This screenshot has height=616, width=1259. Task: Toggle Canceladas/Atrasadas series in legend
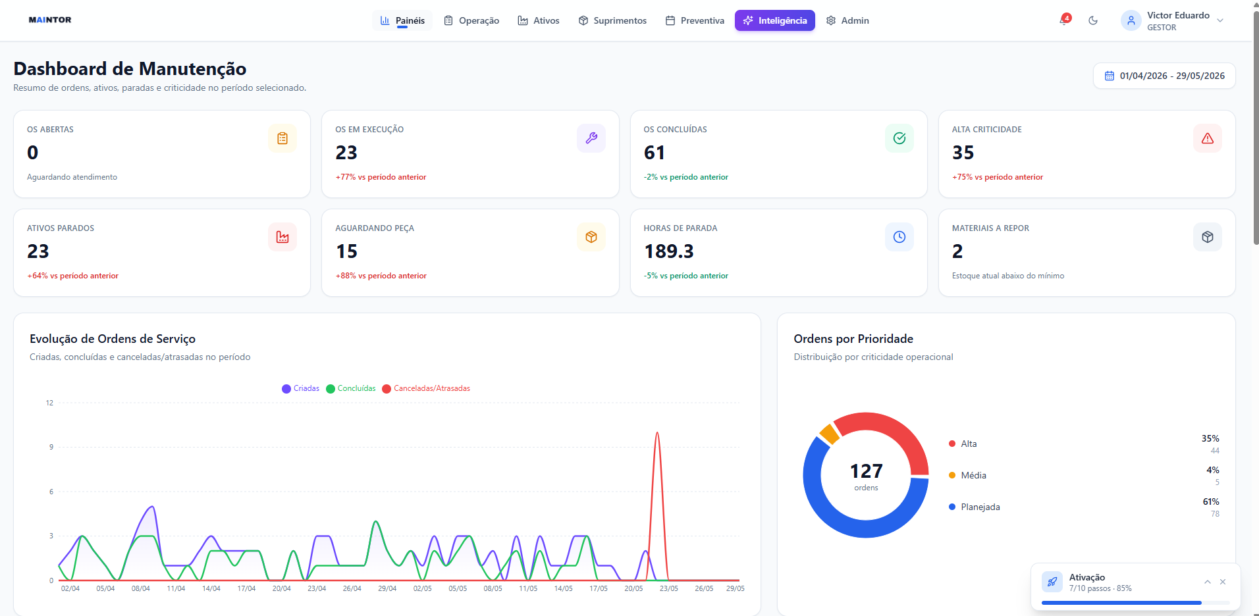click(427, 388)
